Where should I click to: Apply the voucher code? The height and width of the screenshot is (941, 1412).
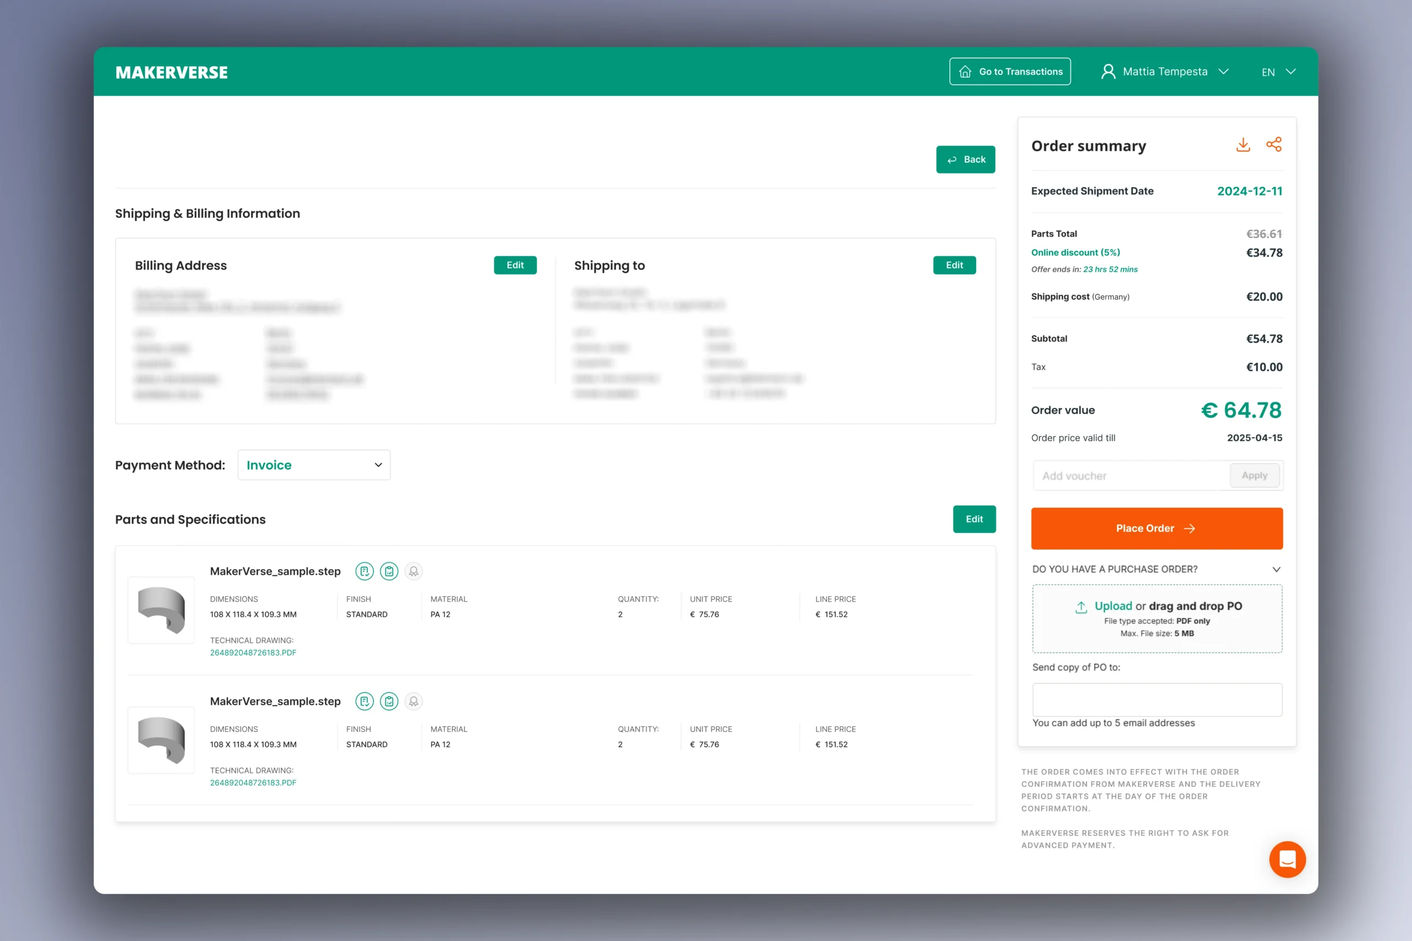point(1254,475)
